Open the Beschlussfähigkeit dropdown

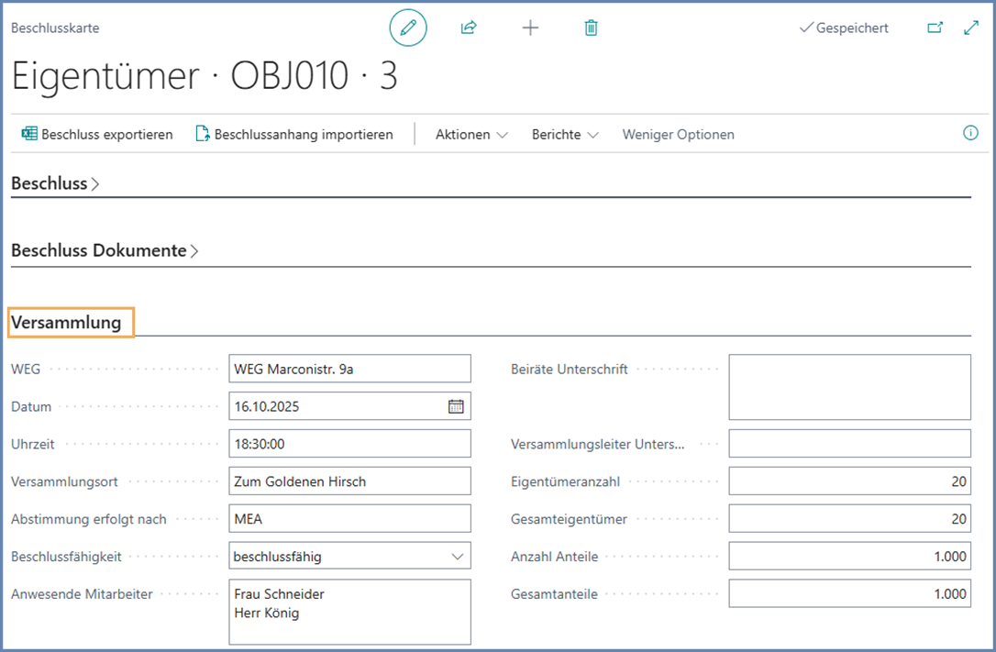pos(349,556)
